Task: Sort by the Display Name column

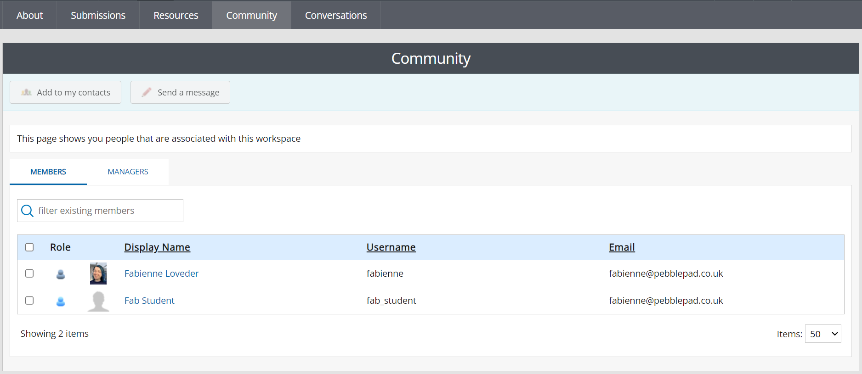Action: pyautogui.click(x=157, y=247)
